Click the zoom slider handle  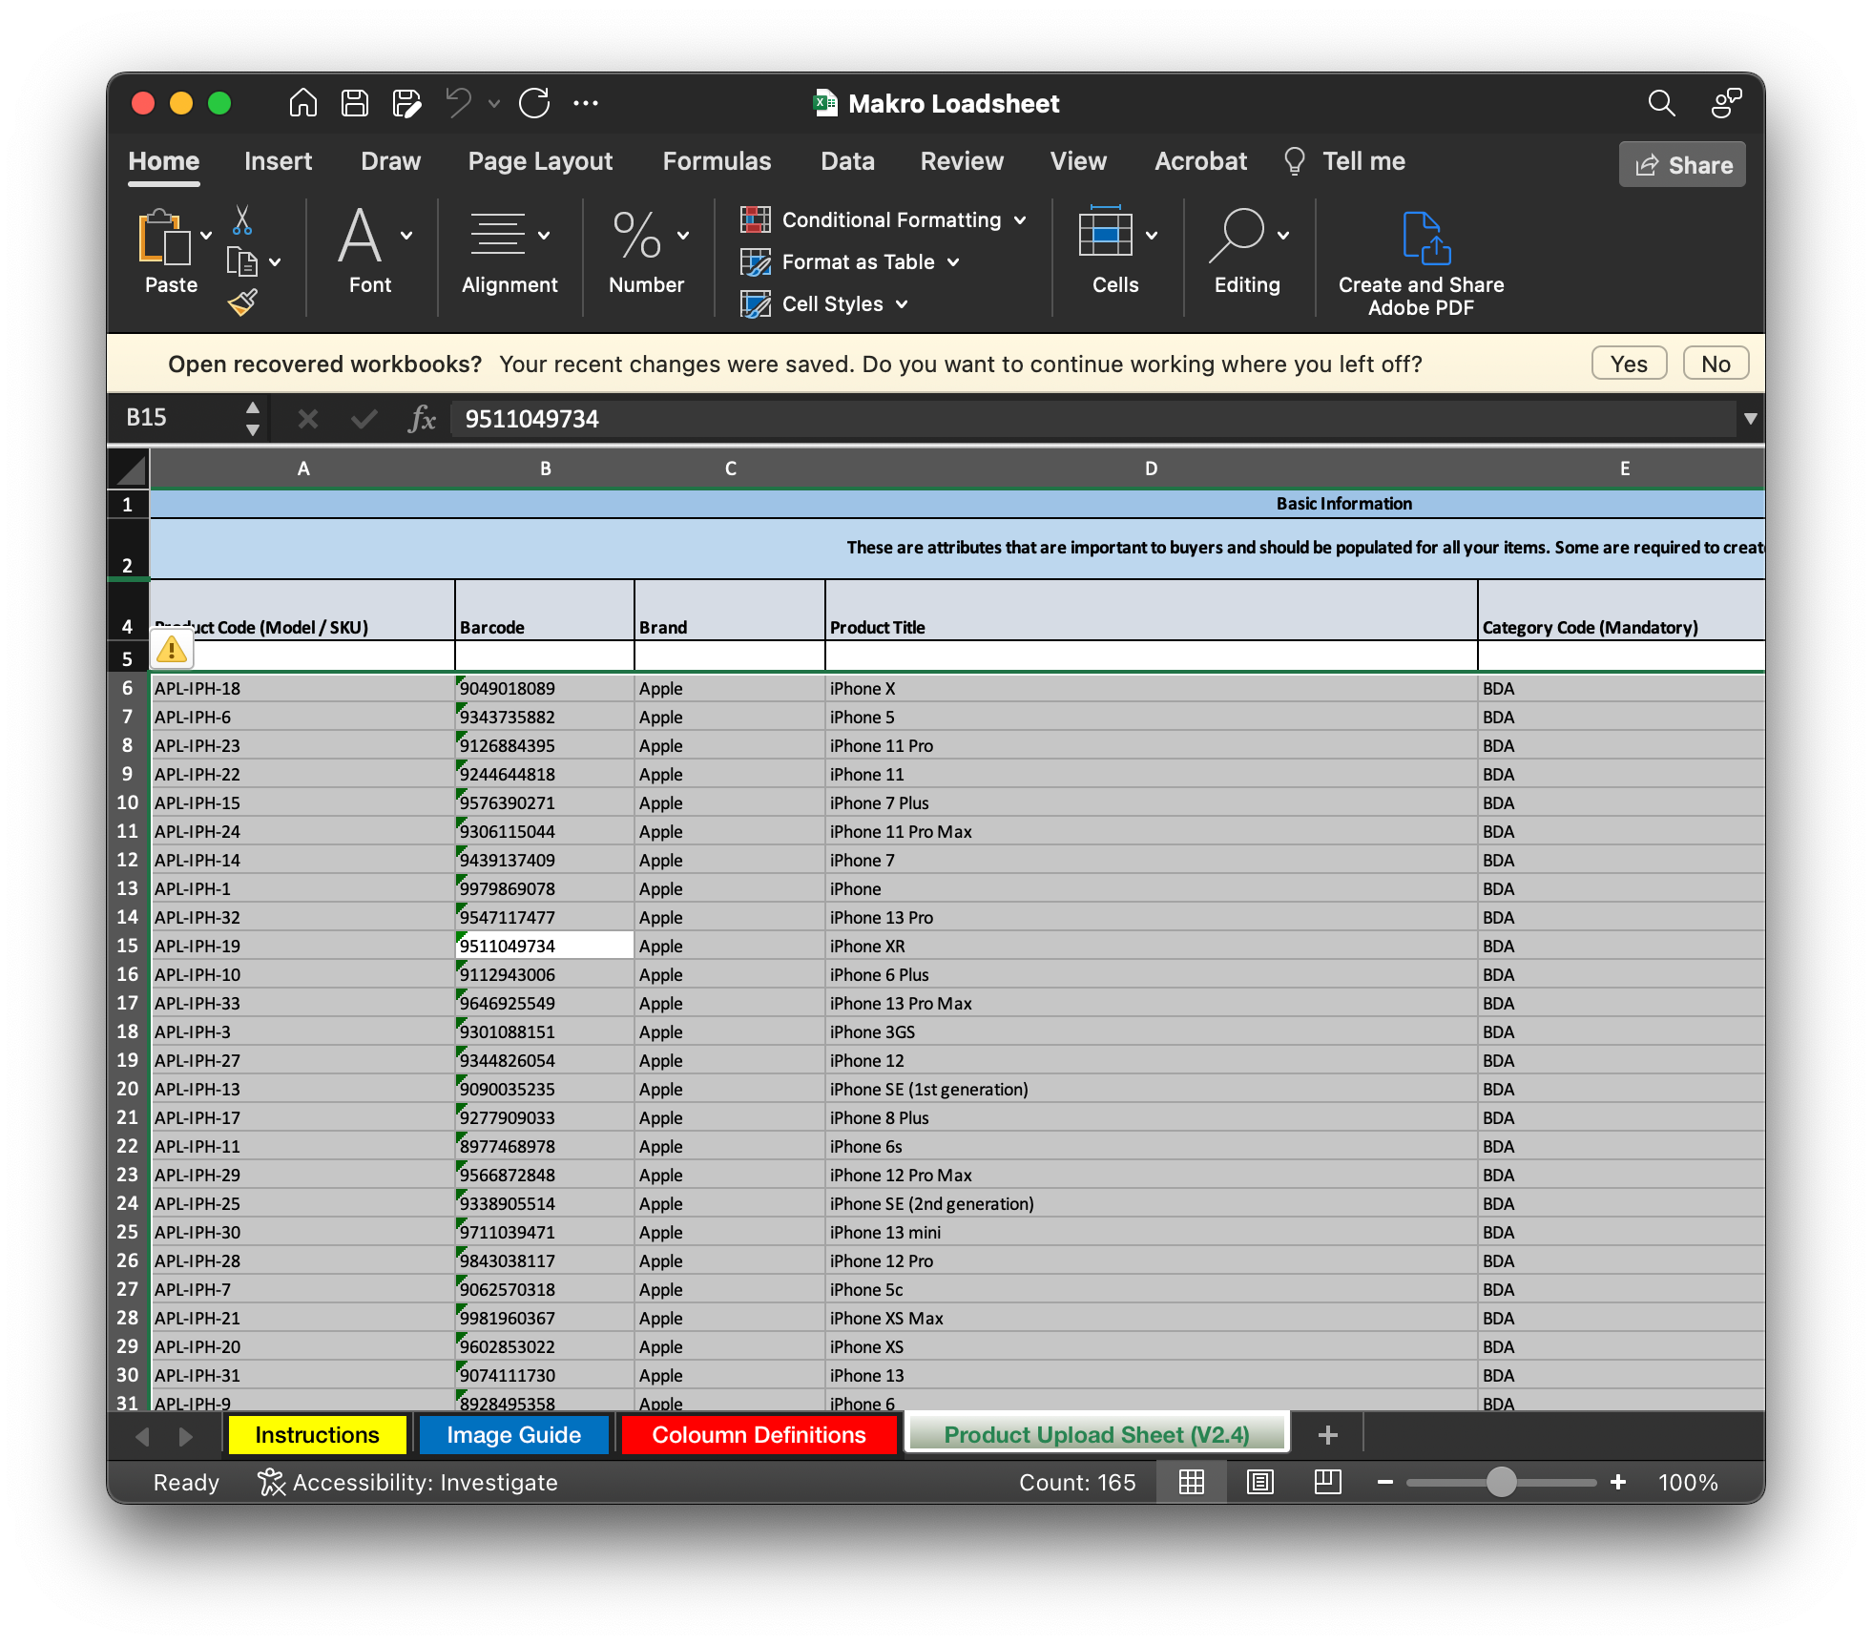click(1501, 1482)
